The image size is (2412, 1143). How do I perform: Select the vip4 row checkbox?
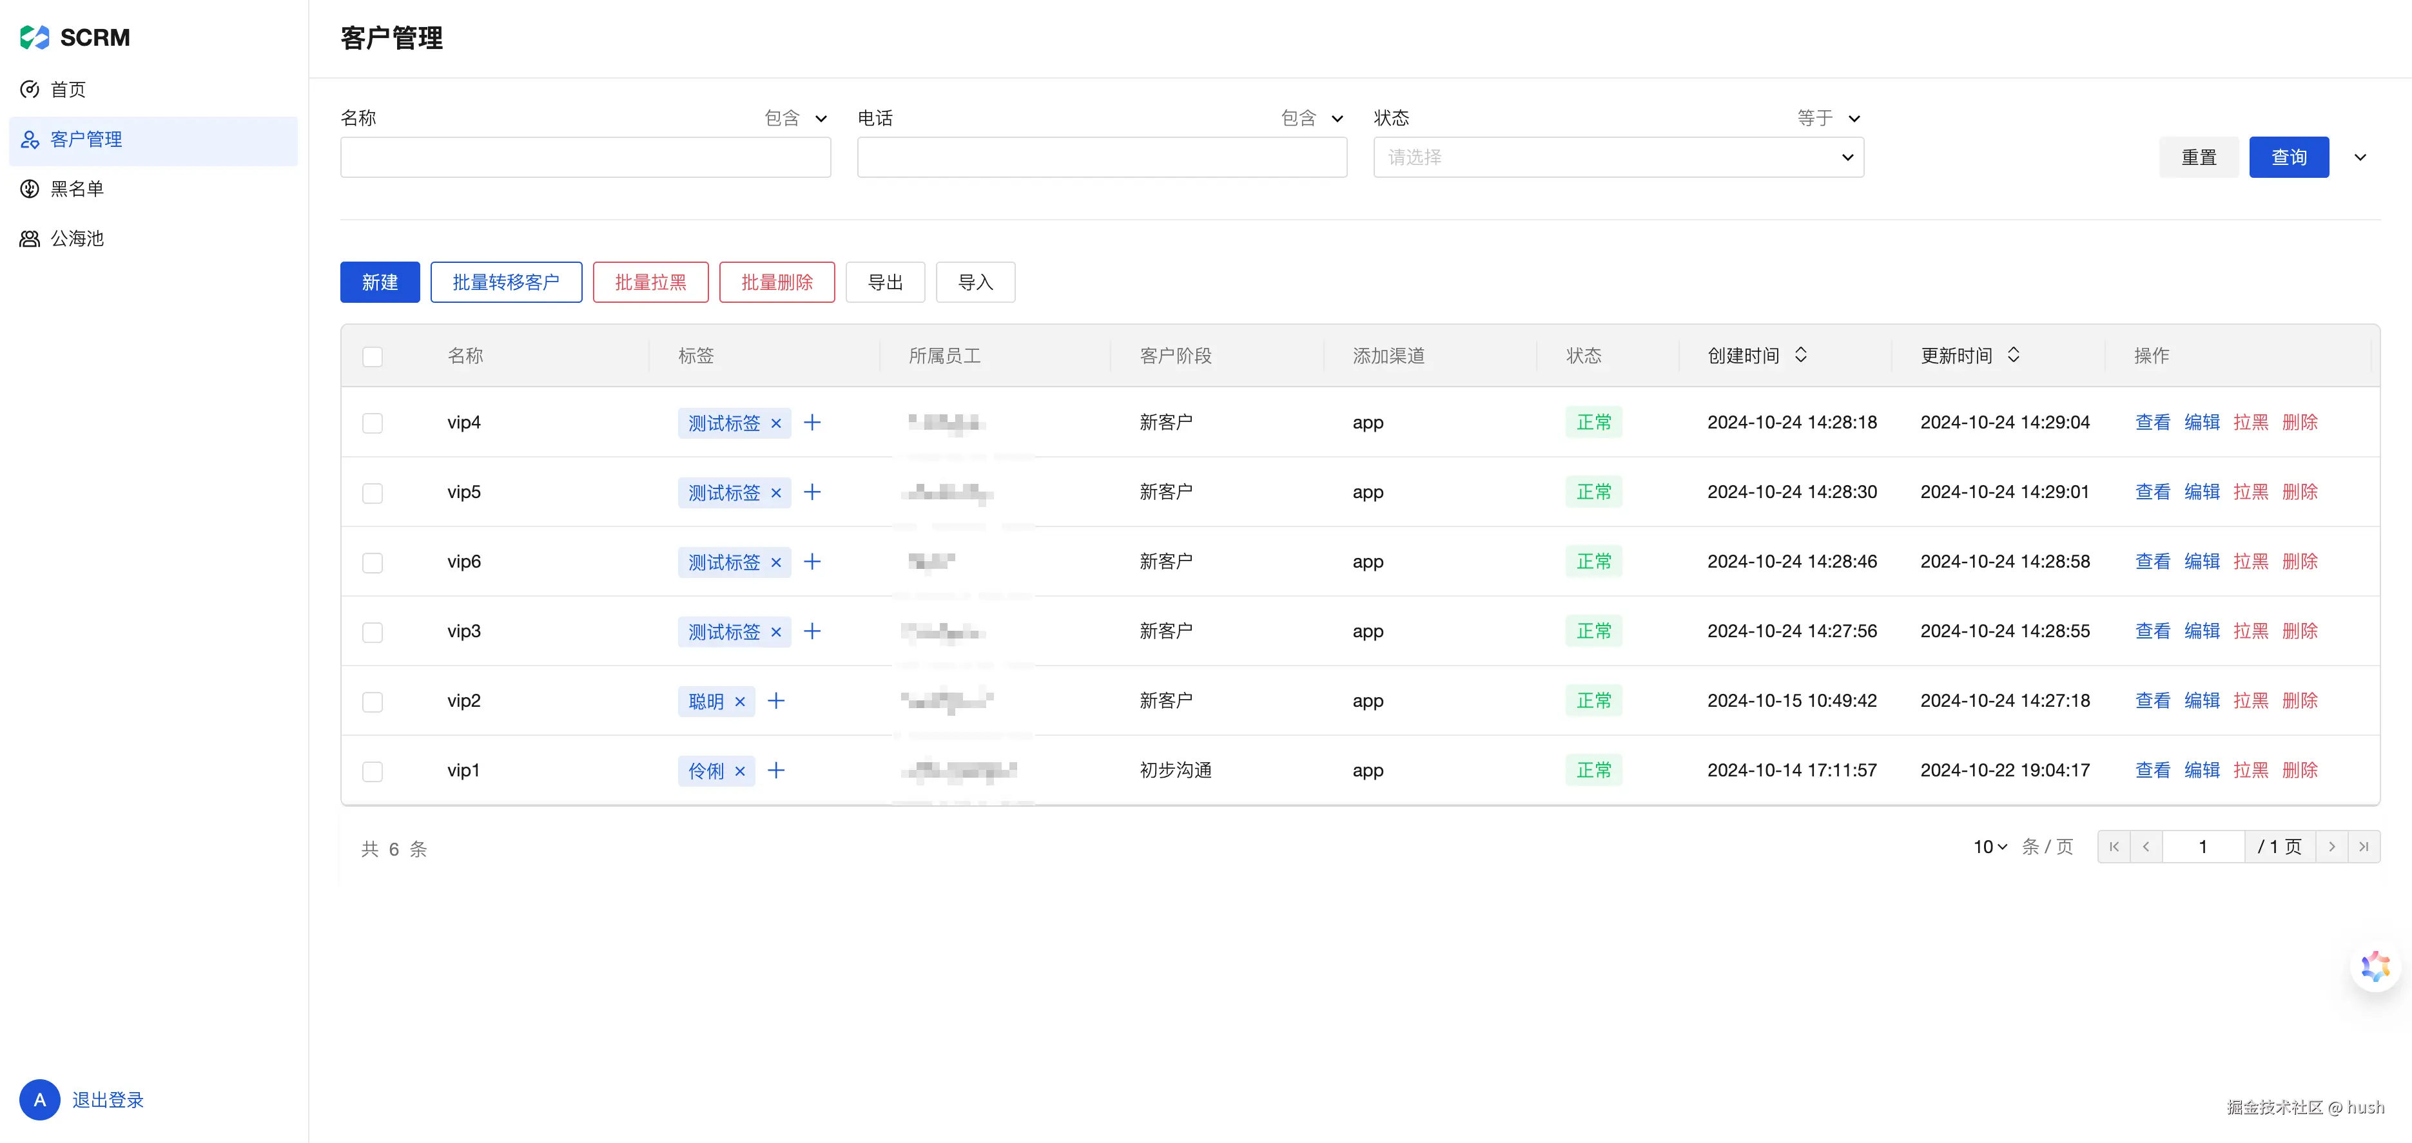point(373,423)
